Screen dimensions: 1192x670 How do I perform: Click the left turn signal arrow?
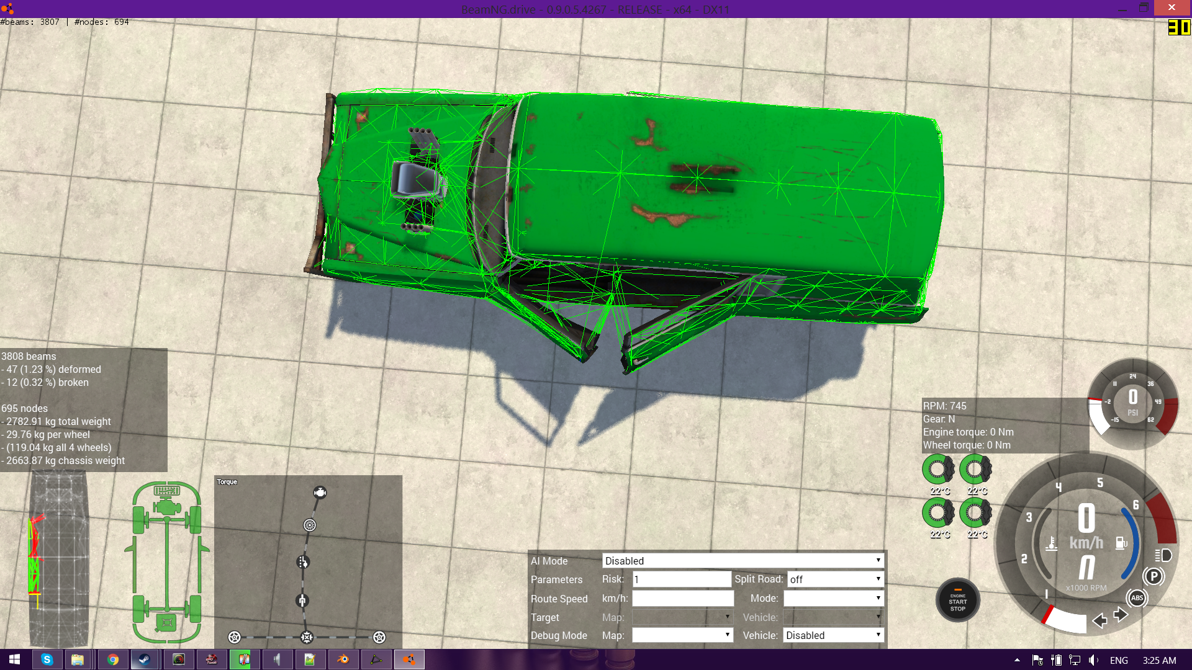click(x=1099, y=620)
